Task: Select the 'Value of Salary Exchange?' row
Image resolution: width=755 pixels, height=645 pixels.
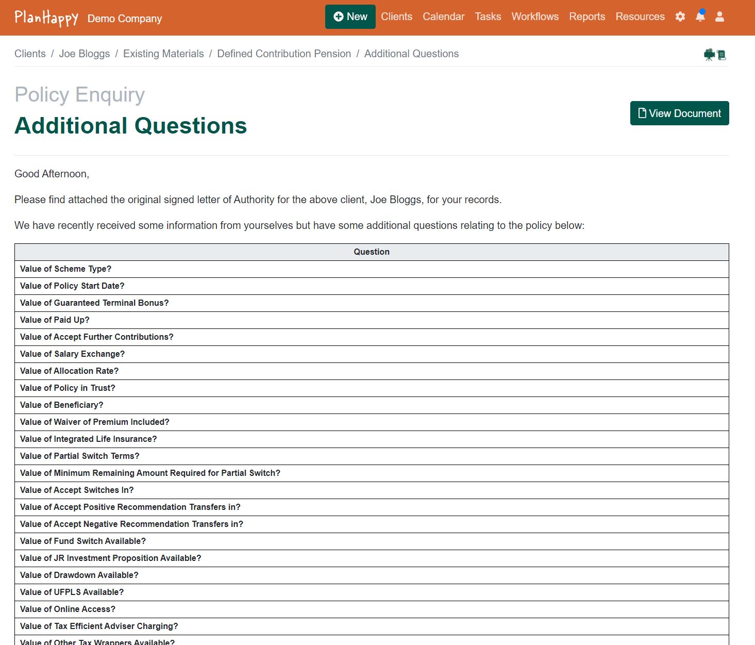Action: (72, 354)
